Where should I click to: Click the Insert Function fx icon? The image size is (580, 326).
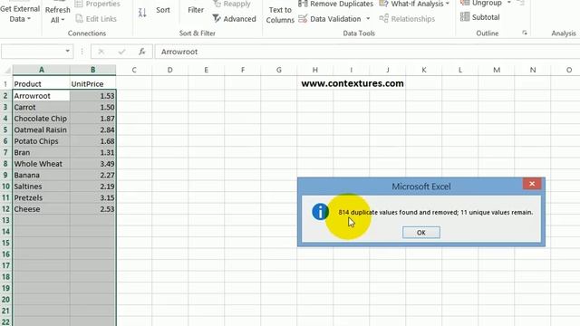pos(142,52)
